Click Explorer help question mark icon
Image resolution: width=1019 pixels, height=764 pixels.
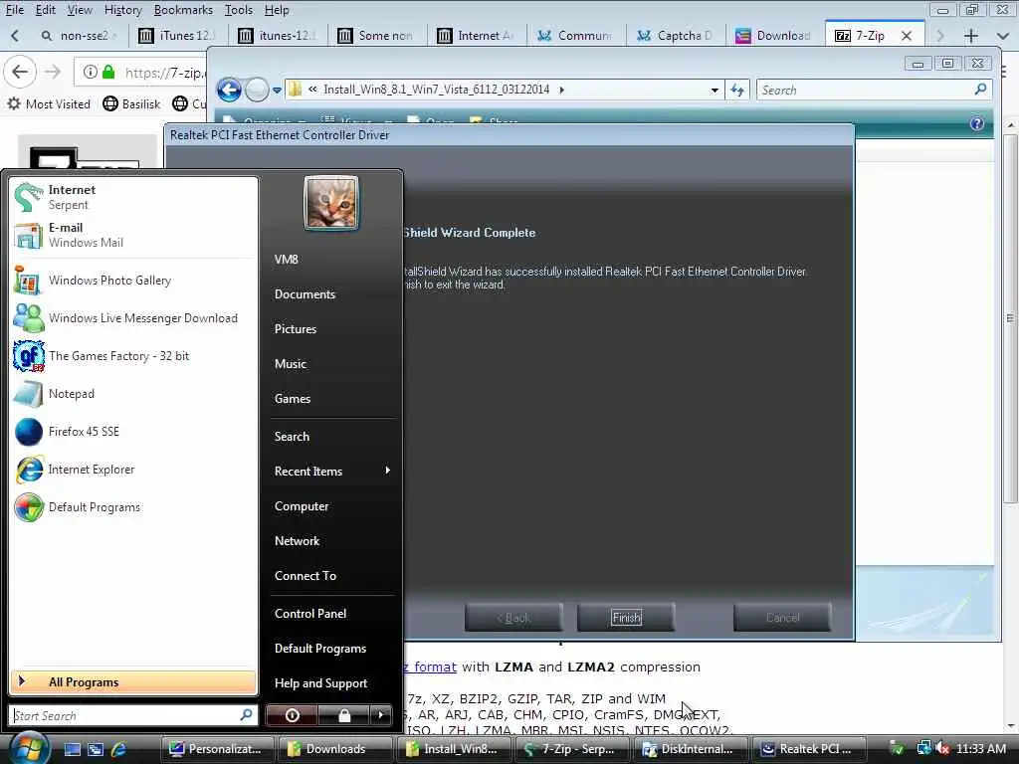tap(977, 124)
